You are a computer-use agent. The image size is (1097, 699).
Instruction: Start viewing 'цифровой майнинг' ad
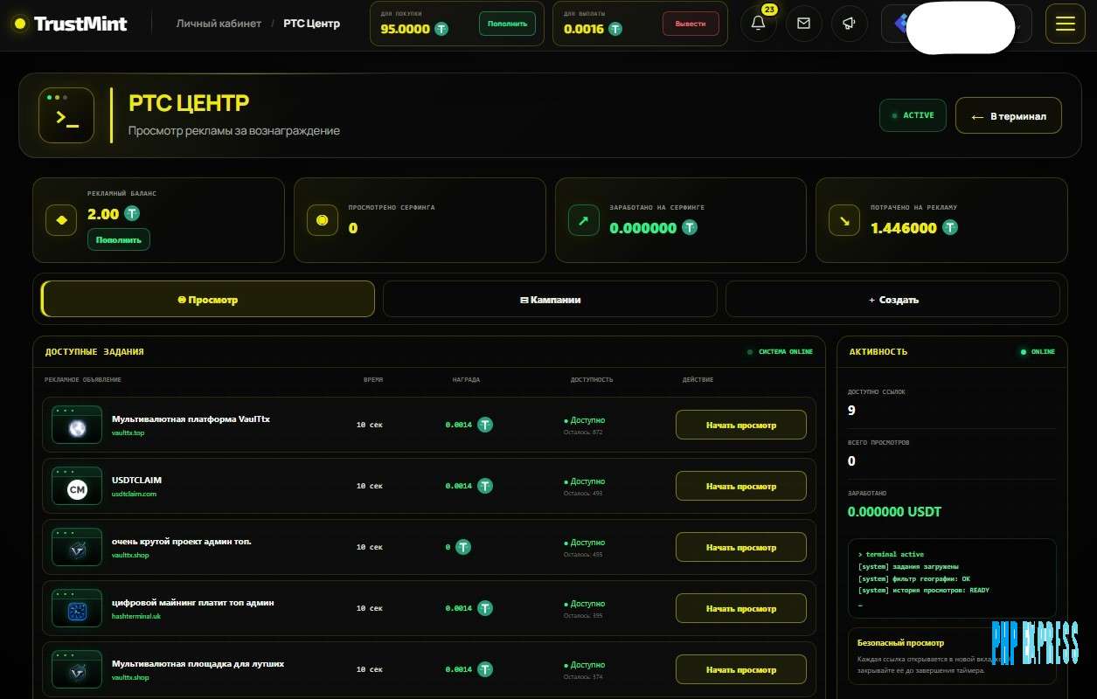click(x=741, y=608)
